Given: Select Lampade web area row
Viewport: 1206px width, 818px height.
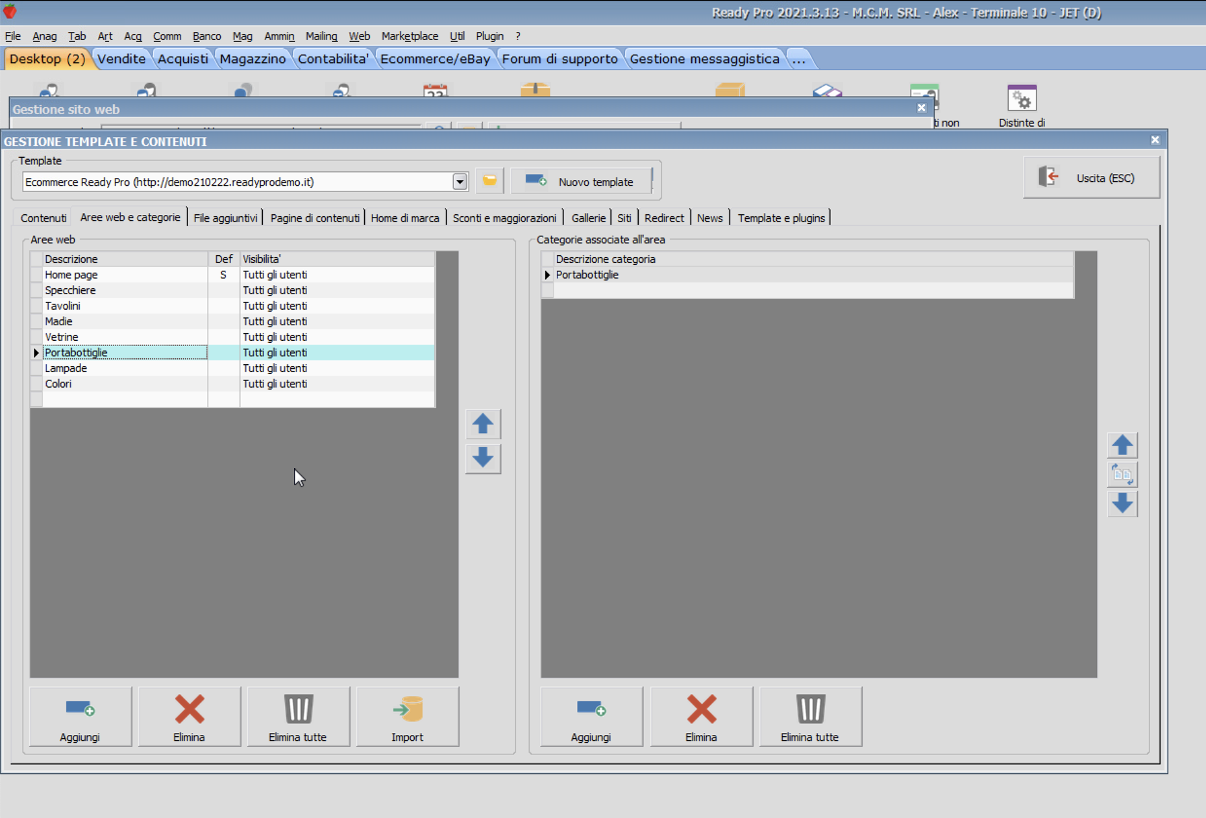Looking at the screenshot, I should (x=232, y=368).
